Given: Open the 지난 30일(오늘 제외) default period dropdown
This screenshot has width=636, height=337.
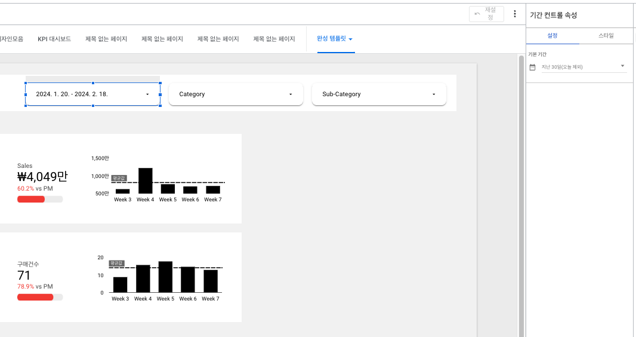Looking at the screenshot, I should [x=584, y=67].
